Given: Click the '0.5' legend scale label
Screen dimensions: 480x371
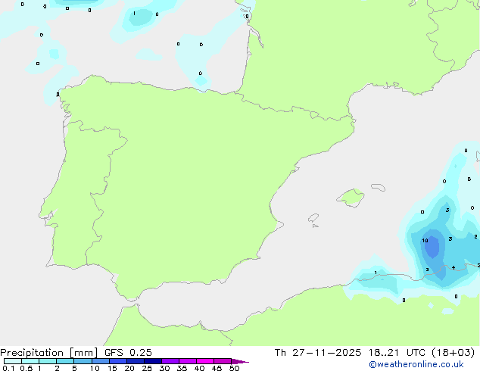Looking at the screenshot, I should coord(26,368).
